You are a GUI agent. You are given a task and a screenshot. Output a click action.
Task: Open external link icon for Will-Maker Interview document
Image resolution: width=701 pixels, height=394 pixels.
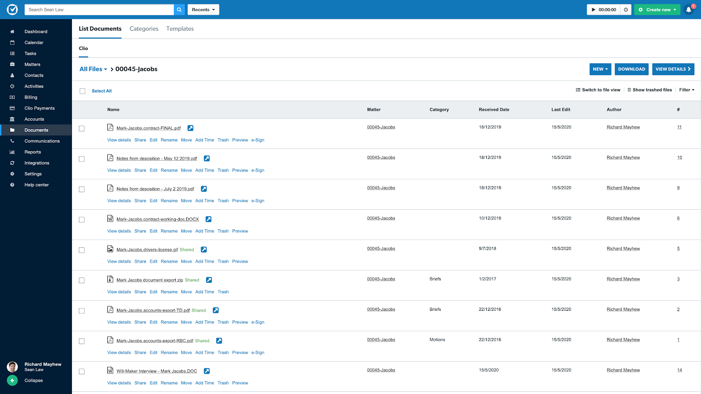point(207,371)
